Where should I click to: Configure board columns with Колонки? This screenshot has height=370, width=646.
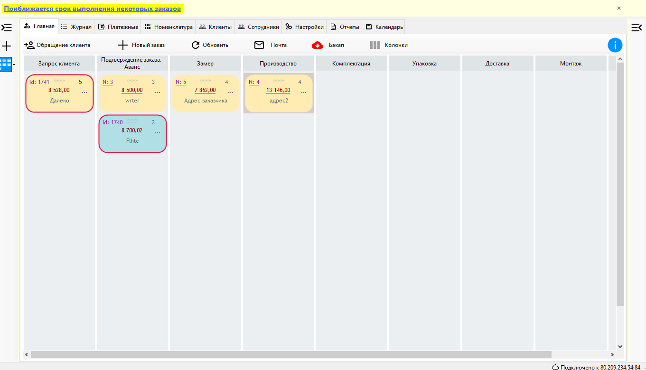tap(389, 45)
